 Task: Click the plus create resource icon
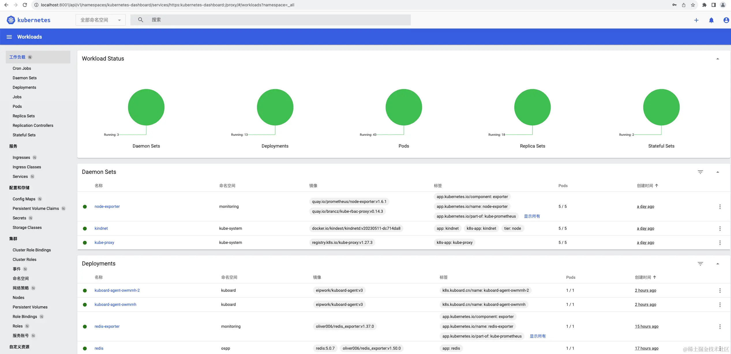696,20
